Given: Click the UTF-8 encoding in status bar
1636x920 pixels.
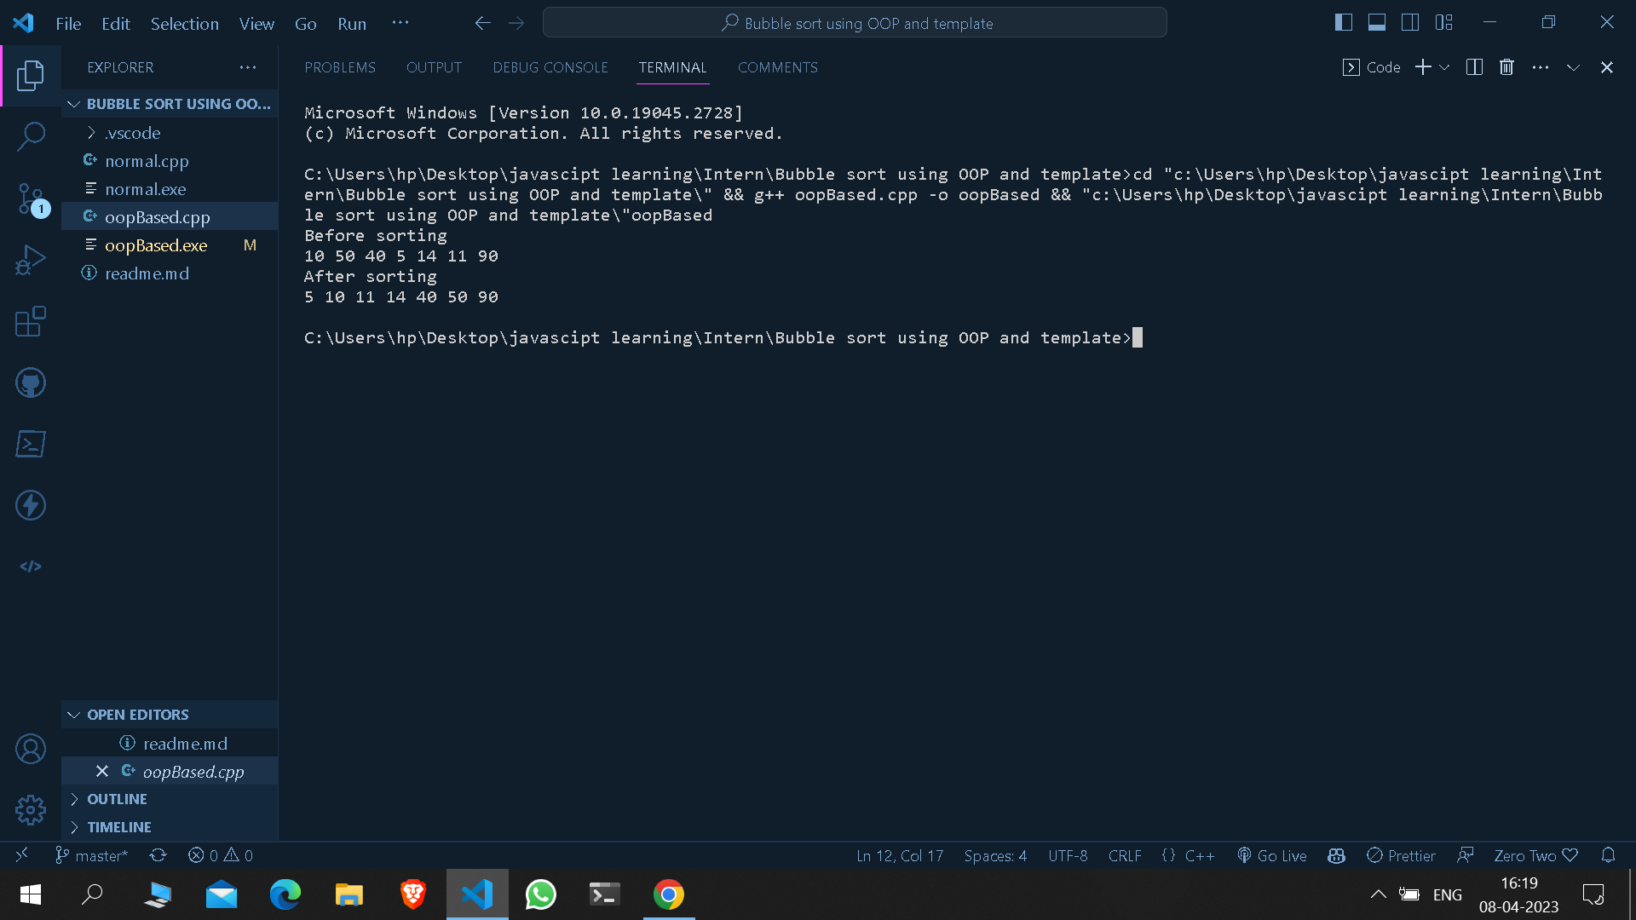Looking at the screenshot, I should 1068,856.
